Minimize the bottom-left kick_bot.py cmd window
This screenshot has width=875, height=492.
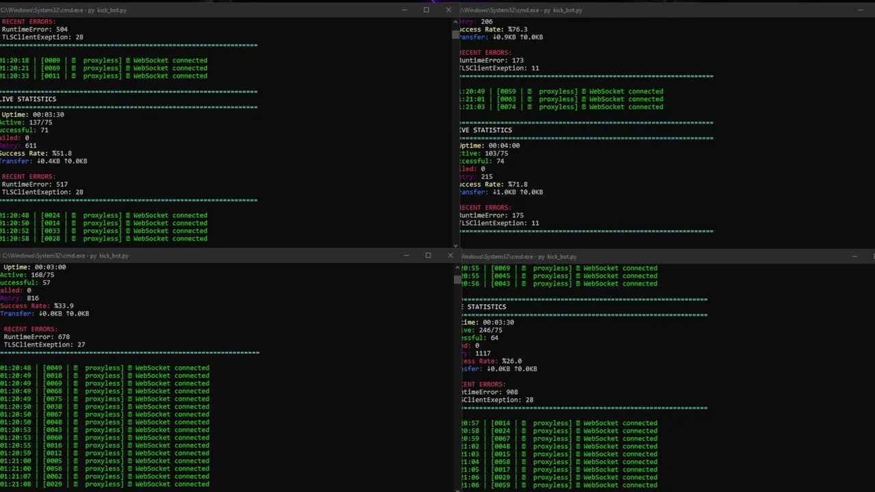(x=406, y=256)
